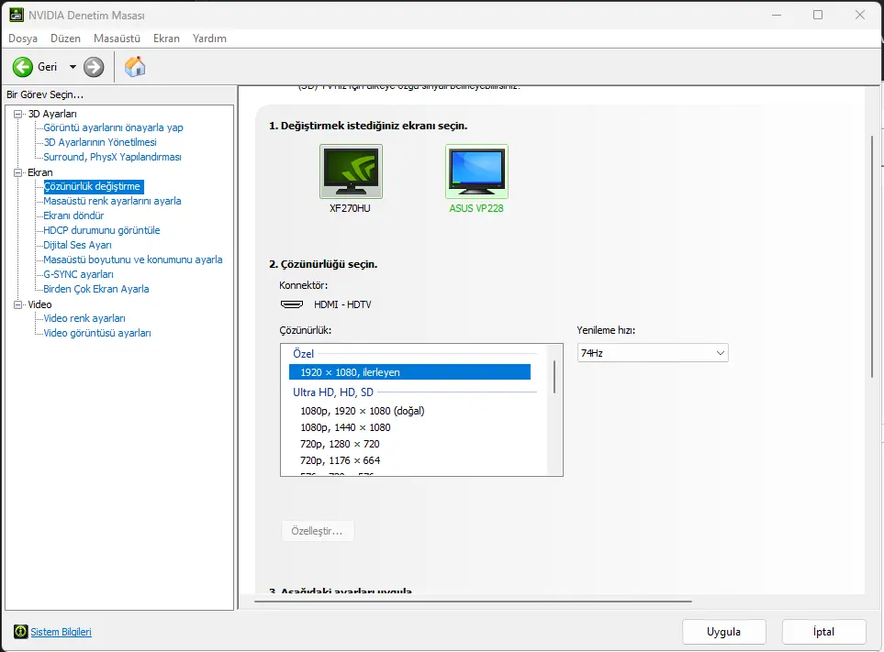
Task: Open Masaüstü boyutunu ve konumunu ayarla
Action: [133, 260]
